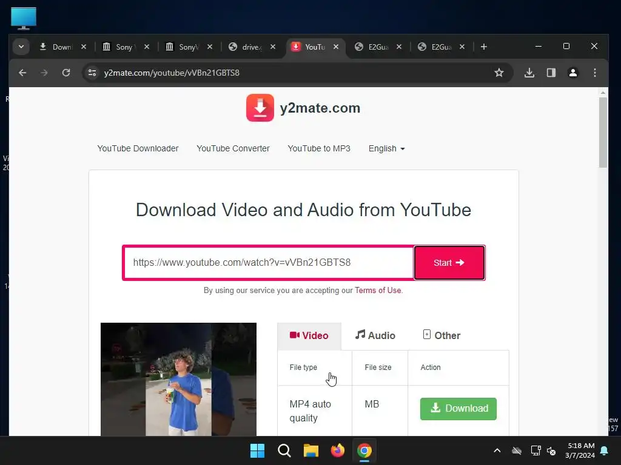The height and width of the screenshot is (465, 621).
Task: Launch Firefox from the taskbar
Action: coord(337,450)
